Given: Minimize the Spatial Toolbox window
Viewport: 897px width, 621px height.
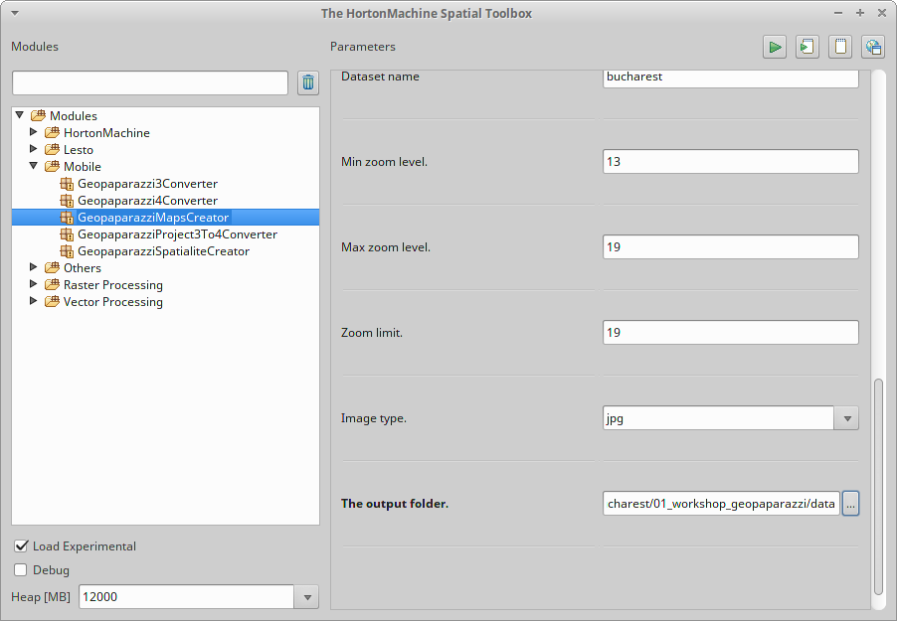Looking at the screenshot, I should (x=838, y=13).
